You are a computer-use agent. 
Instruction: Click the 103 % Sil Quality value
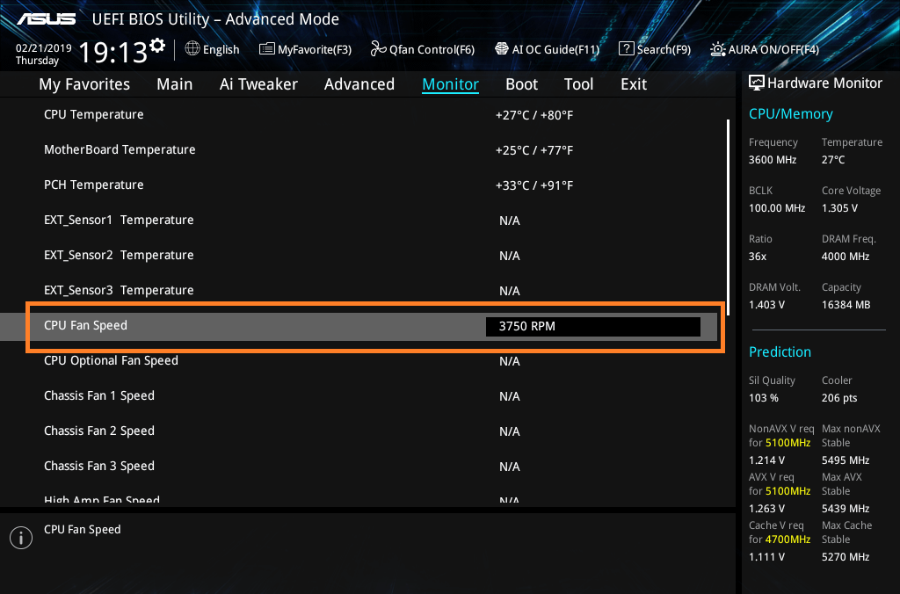point(764,398)
